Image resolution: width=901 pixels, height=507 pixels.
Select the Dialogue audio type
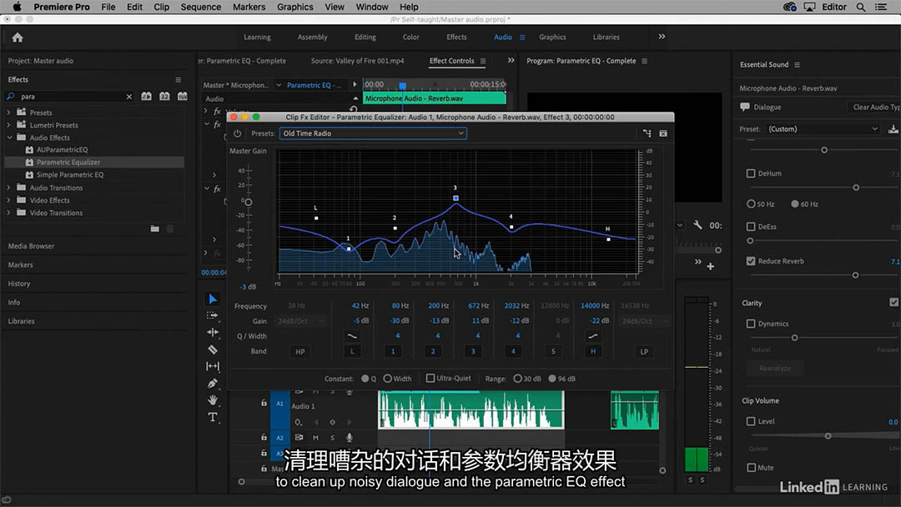click(768, 108)
